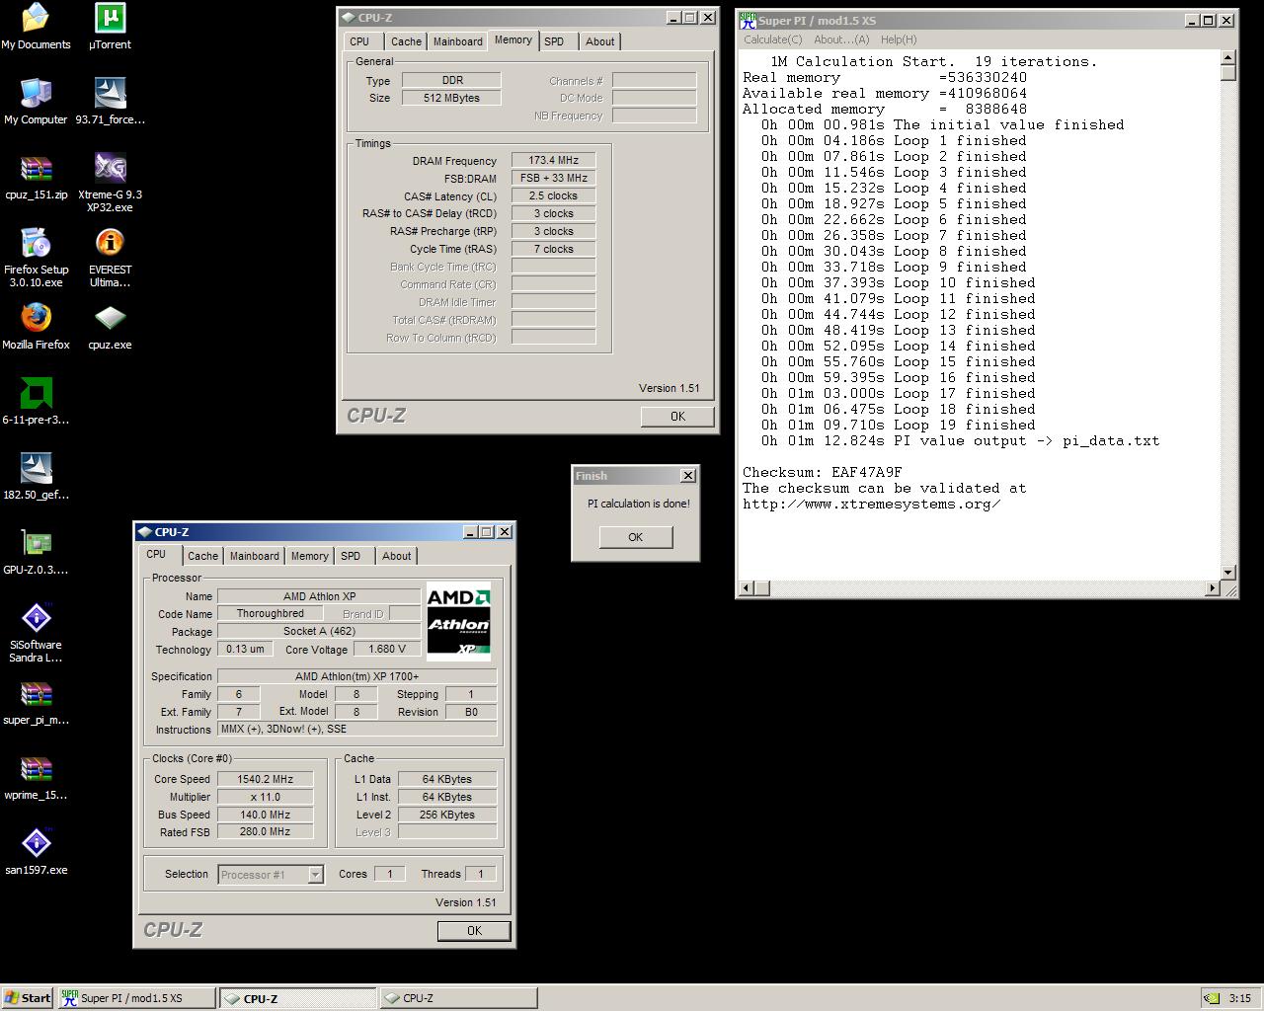
Task: Click Super PI title bar icon
Action: (x=748, y=20)
